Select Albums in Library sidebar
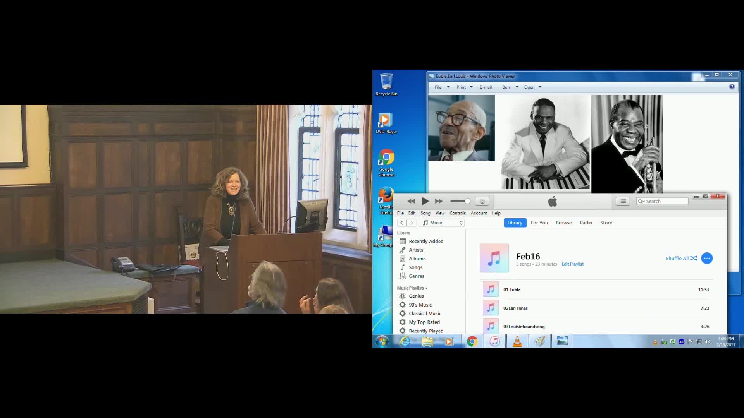744x418 pixels. 417,259
